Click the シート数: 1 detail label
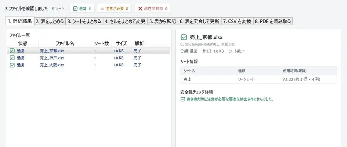Image resolution: width=347 pixels, height=147 pixels. (237, 51)
